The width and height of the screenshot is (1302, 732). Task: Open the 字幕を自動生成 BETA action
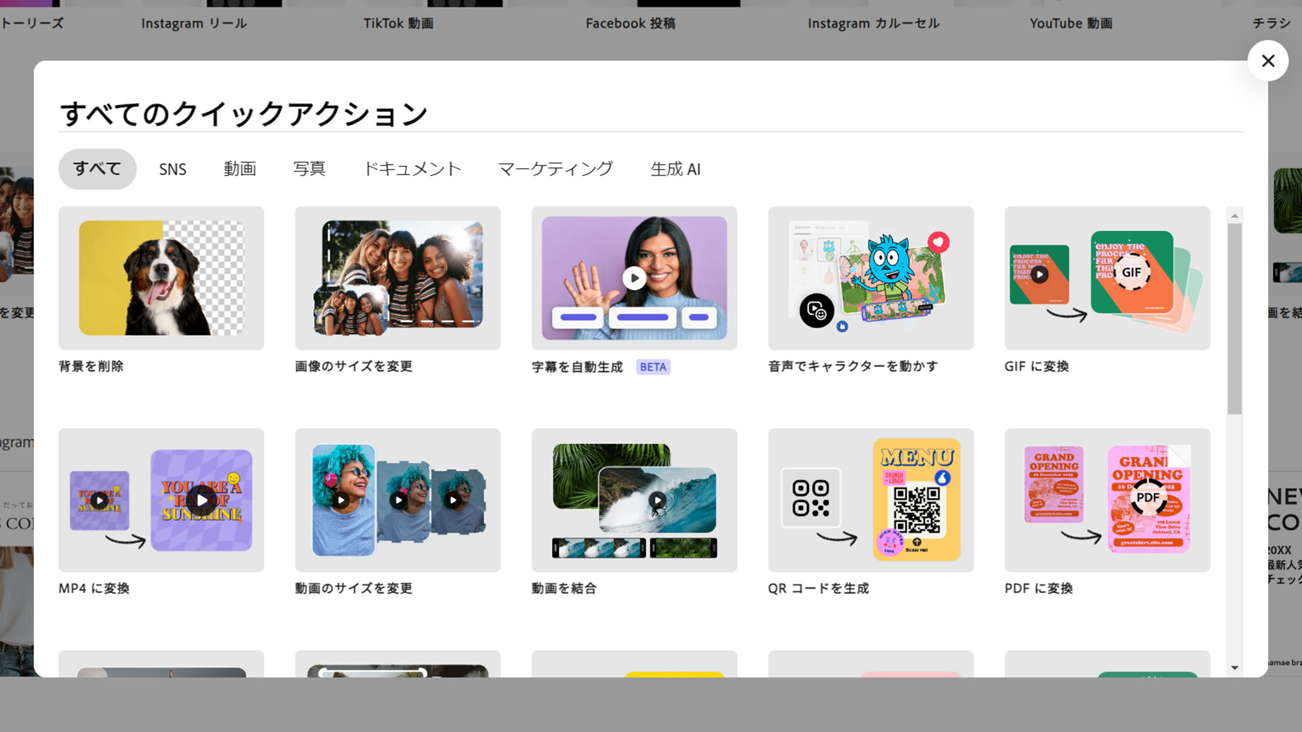(x=633, y=278)
